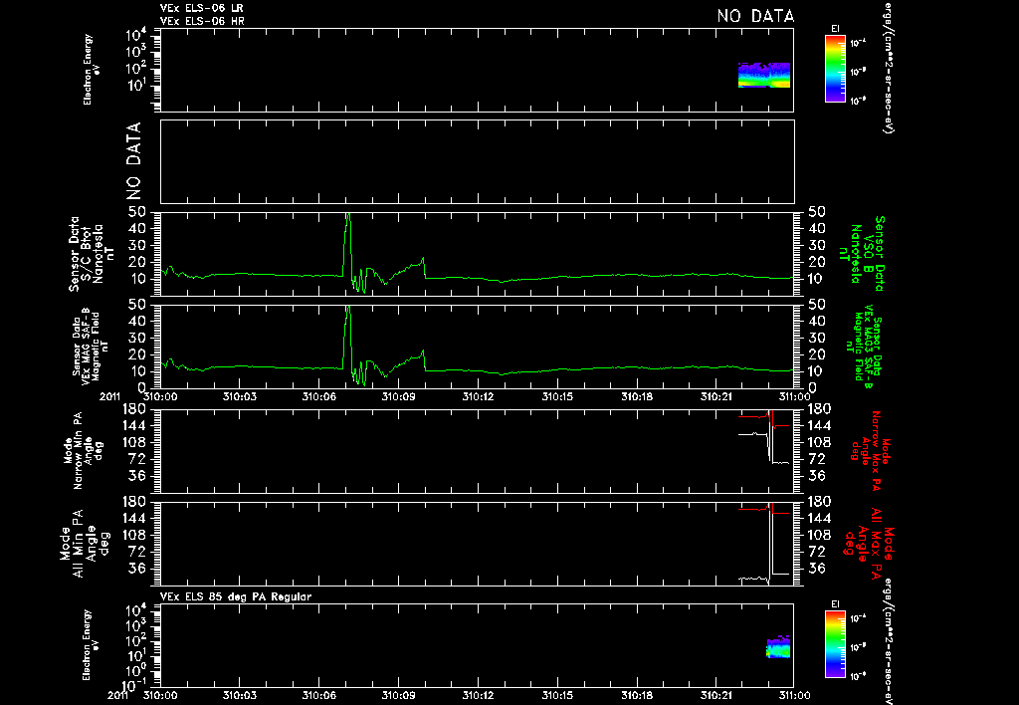Image resolution: width=1019 pixels, height=705 pixels.
Task: Click the "310:03" tick label under the MAG SAF-B panel
Action: 240,396
